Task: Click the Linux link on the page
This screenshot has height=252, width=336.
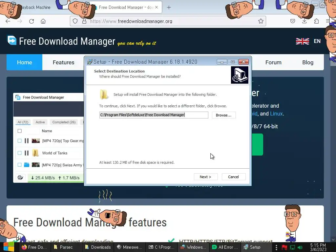Action: (x=276, y=114)
